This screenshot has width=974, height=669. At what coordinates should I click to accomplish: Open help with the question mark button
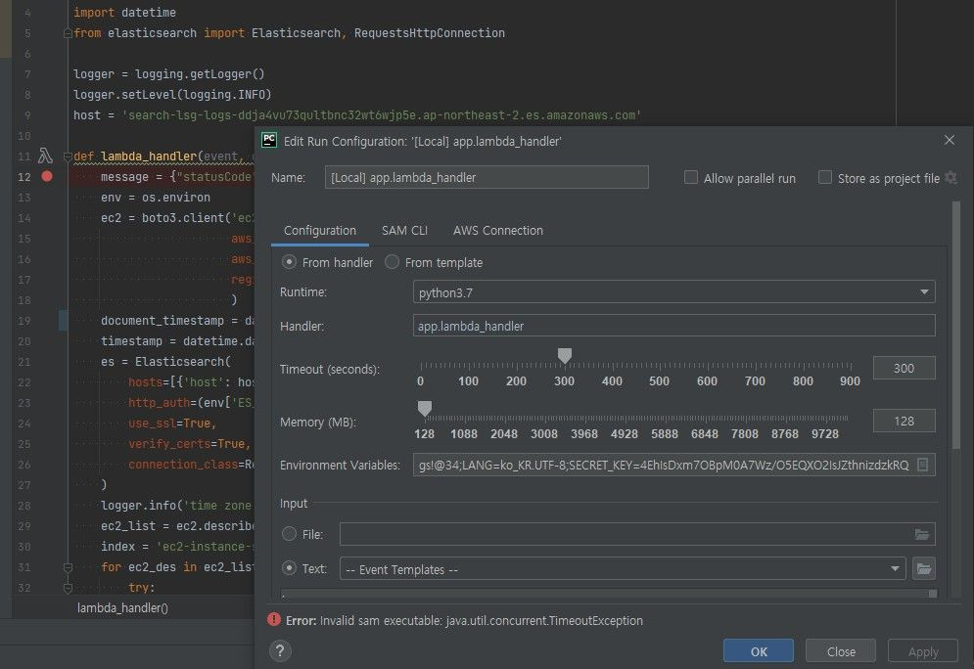tap(280, 650)
